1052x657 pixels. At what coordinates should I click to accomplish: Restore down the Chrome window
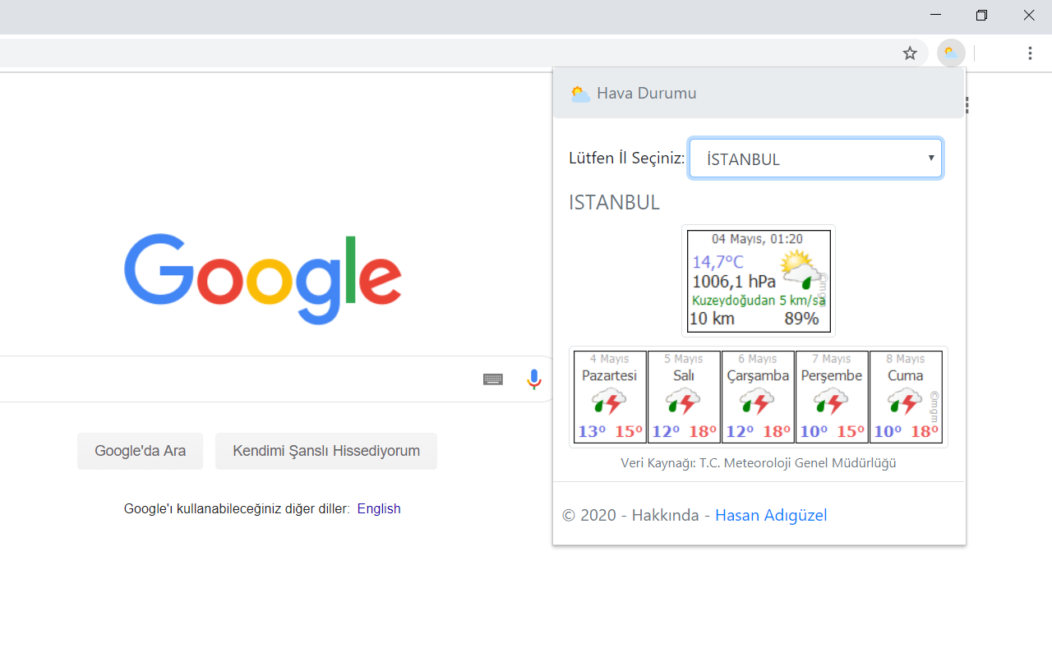[x=981, y=16]
